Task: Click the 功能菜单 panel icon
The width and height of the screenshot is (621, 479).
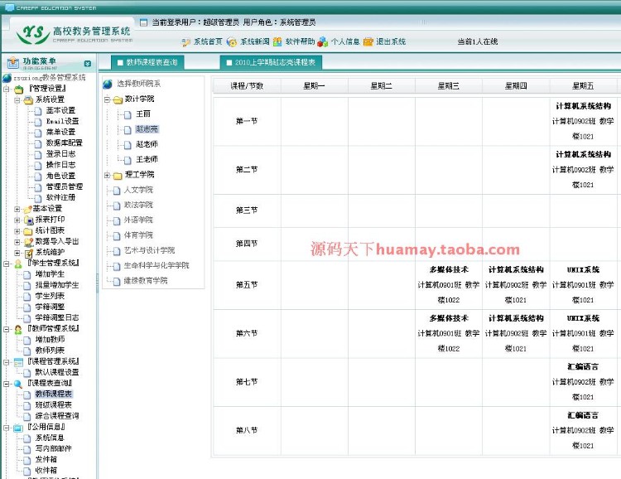Action: click(13, 62)
